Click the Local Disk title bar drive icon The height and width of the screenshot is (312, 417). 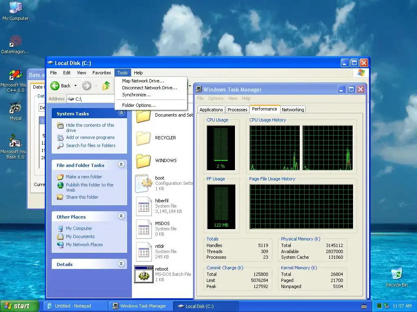pyautogui.click(x=50, y=63)
